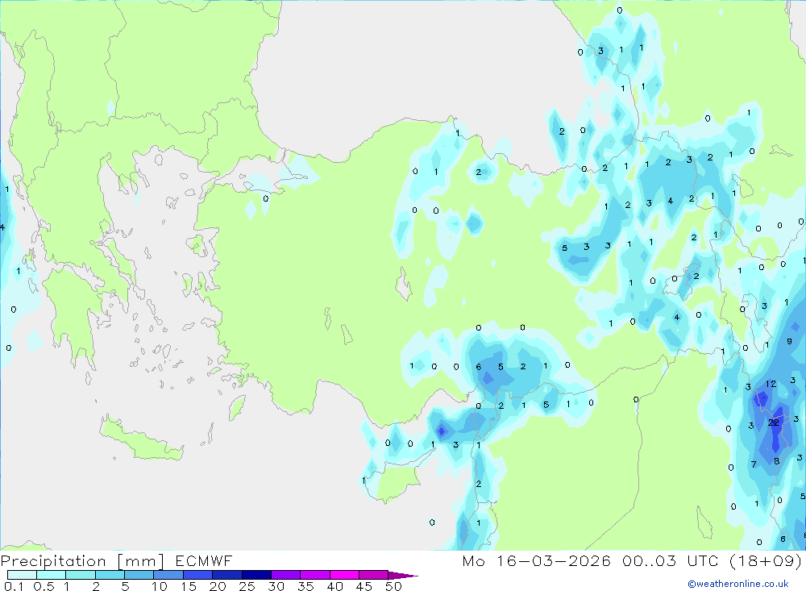Click the 'Precipitation [mm]' title text

pos(82,561)
